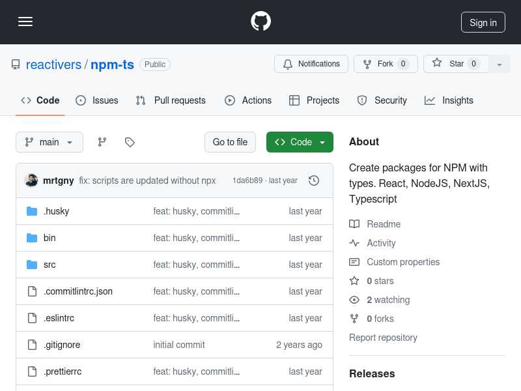This screenshot has width=521, height=391.
Task: Click the Sign in button
Action: click(x=483, y=22)
